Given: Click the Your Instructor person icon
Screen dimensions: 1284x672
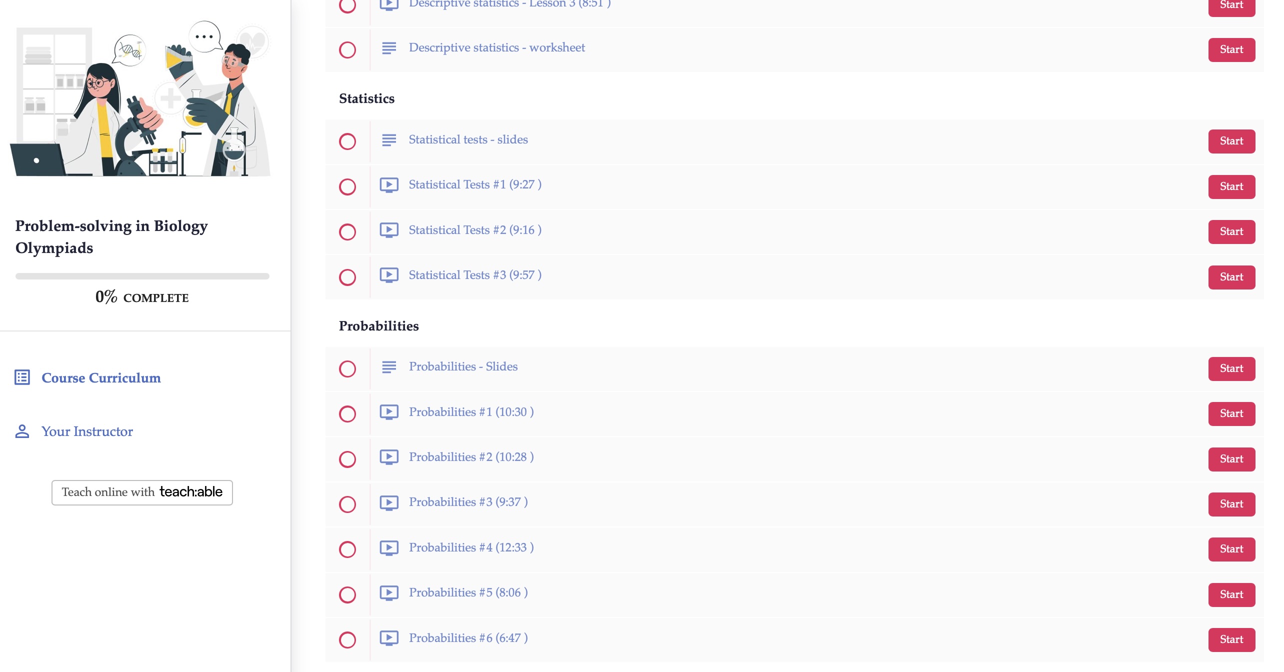Looking at the screenshot, I should [22, 431].
